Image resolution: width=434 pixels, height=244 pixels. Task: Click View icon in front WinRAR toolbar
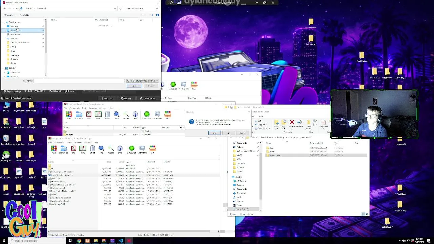tap(83, 149)
